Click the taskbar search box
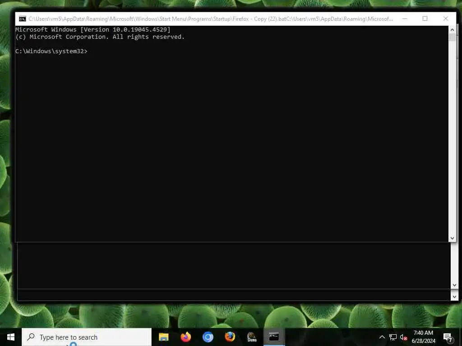This screenshot has height=346, width=462. pyautogui.click(x=87, y=337)
